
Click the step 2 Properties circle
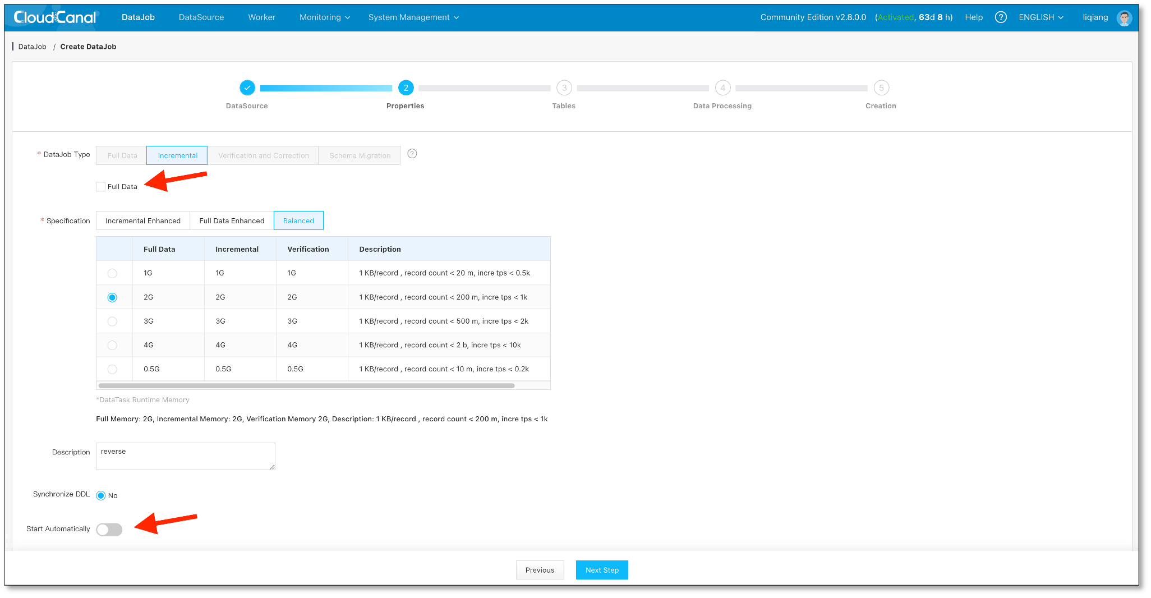click(x=406, y=88)
